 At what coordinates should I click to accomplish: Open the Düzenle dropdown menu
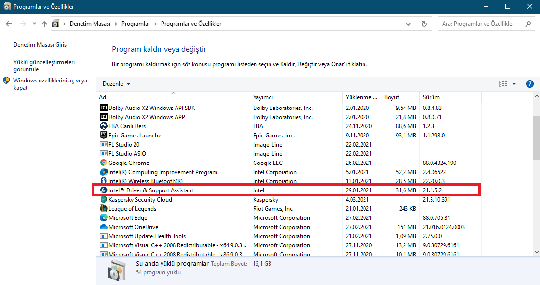116,84
